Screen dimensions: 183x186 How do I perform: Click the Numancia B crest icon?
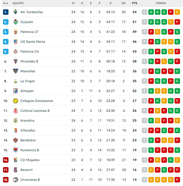(15, 150)
